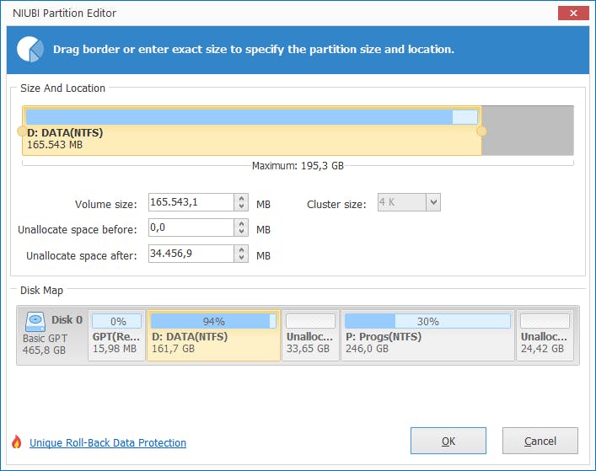The image size is (596, 471).
Task: Increase Unallocate space after value
Action: coord(241,249)
